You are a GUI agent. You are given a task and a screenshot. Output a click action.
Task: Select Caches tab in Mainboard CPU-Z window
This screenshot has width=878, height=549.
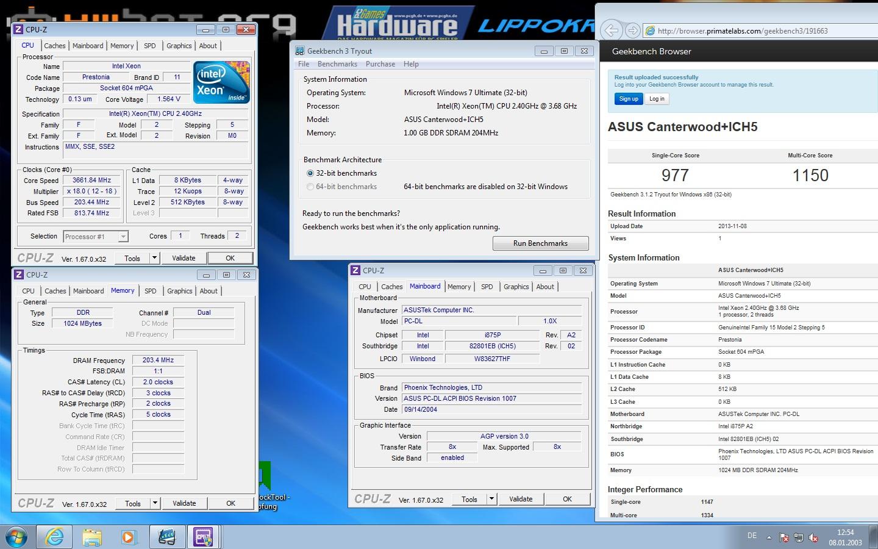click(x=391, y=287)
